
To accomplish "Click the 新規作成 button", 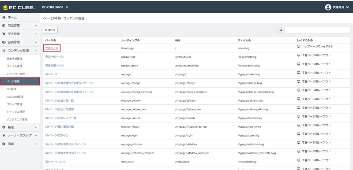I will coord(50,30).
